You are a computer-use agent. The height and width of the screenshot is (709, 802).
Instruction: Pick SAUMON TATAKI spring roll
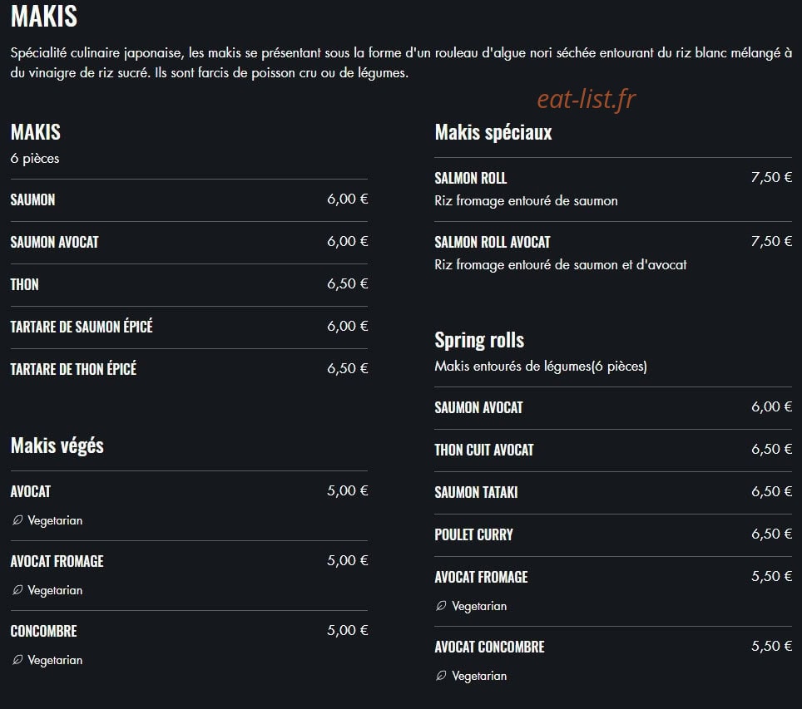tap(613, 493)
